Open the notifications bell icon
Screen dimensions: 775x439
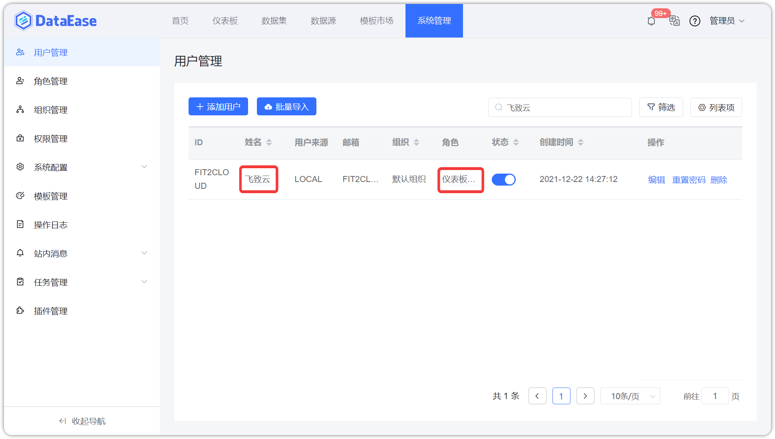[651, 21]
